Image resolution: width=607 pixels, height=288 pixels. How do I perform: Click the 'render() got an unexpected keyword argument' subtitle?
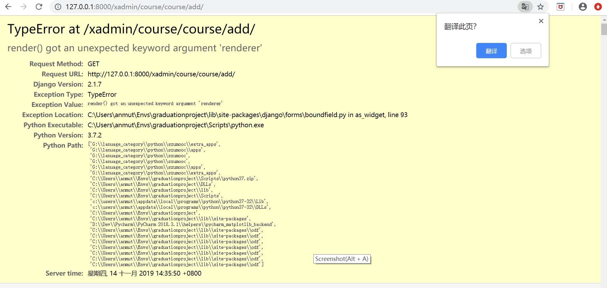tap(135, 48)
